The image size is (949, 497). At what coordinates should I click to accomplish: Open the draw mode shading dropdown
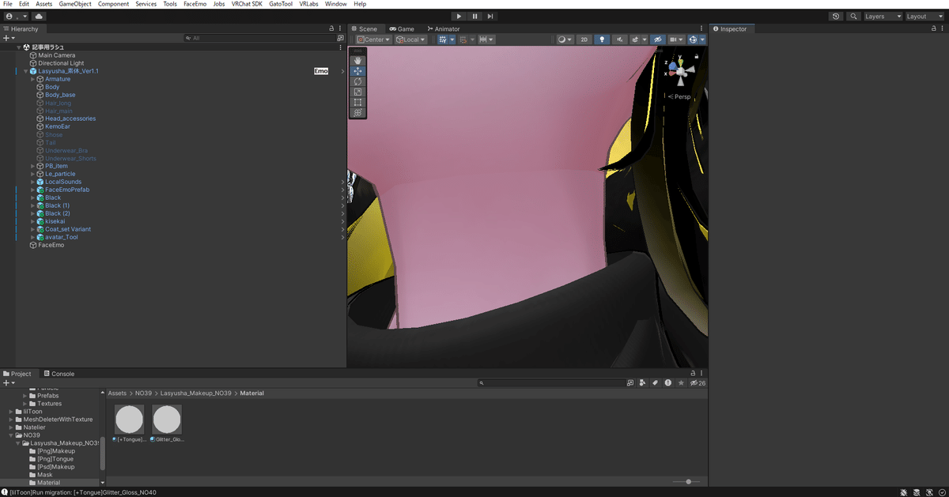(565, 40)
